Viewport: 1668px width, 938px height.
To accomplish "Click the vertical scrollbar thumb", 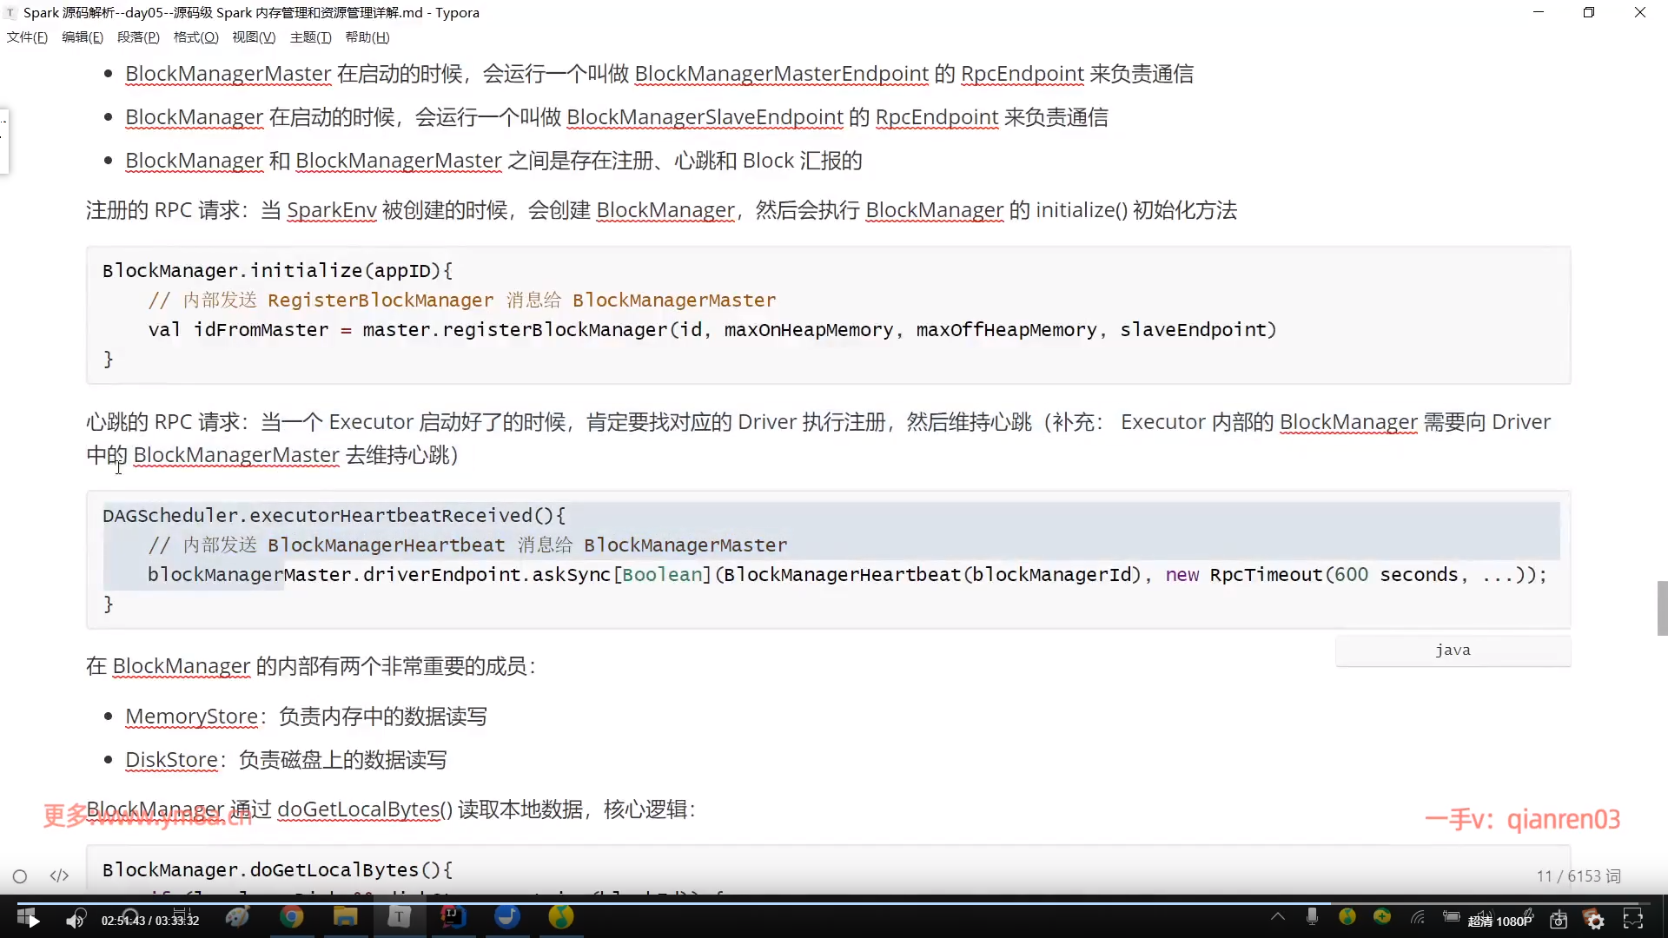I will click(x=1662, y=608).
